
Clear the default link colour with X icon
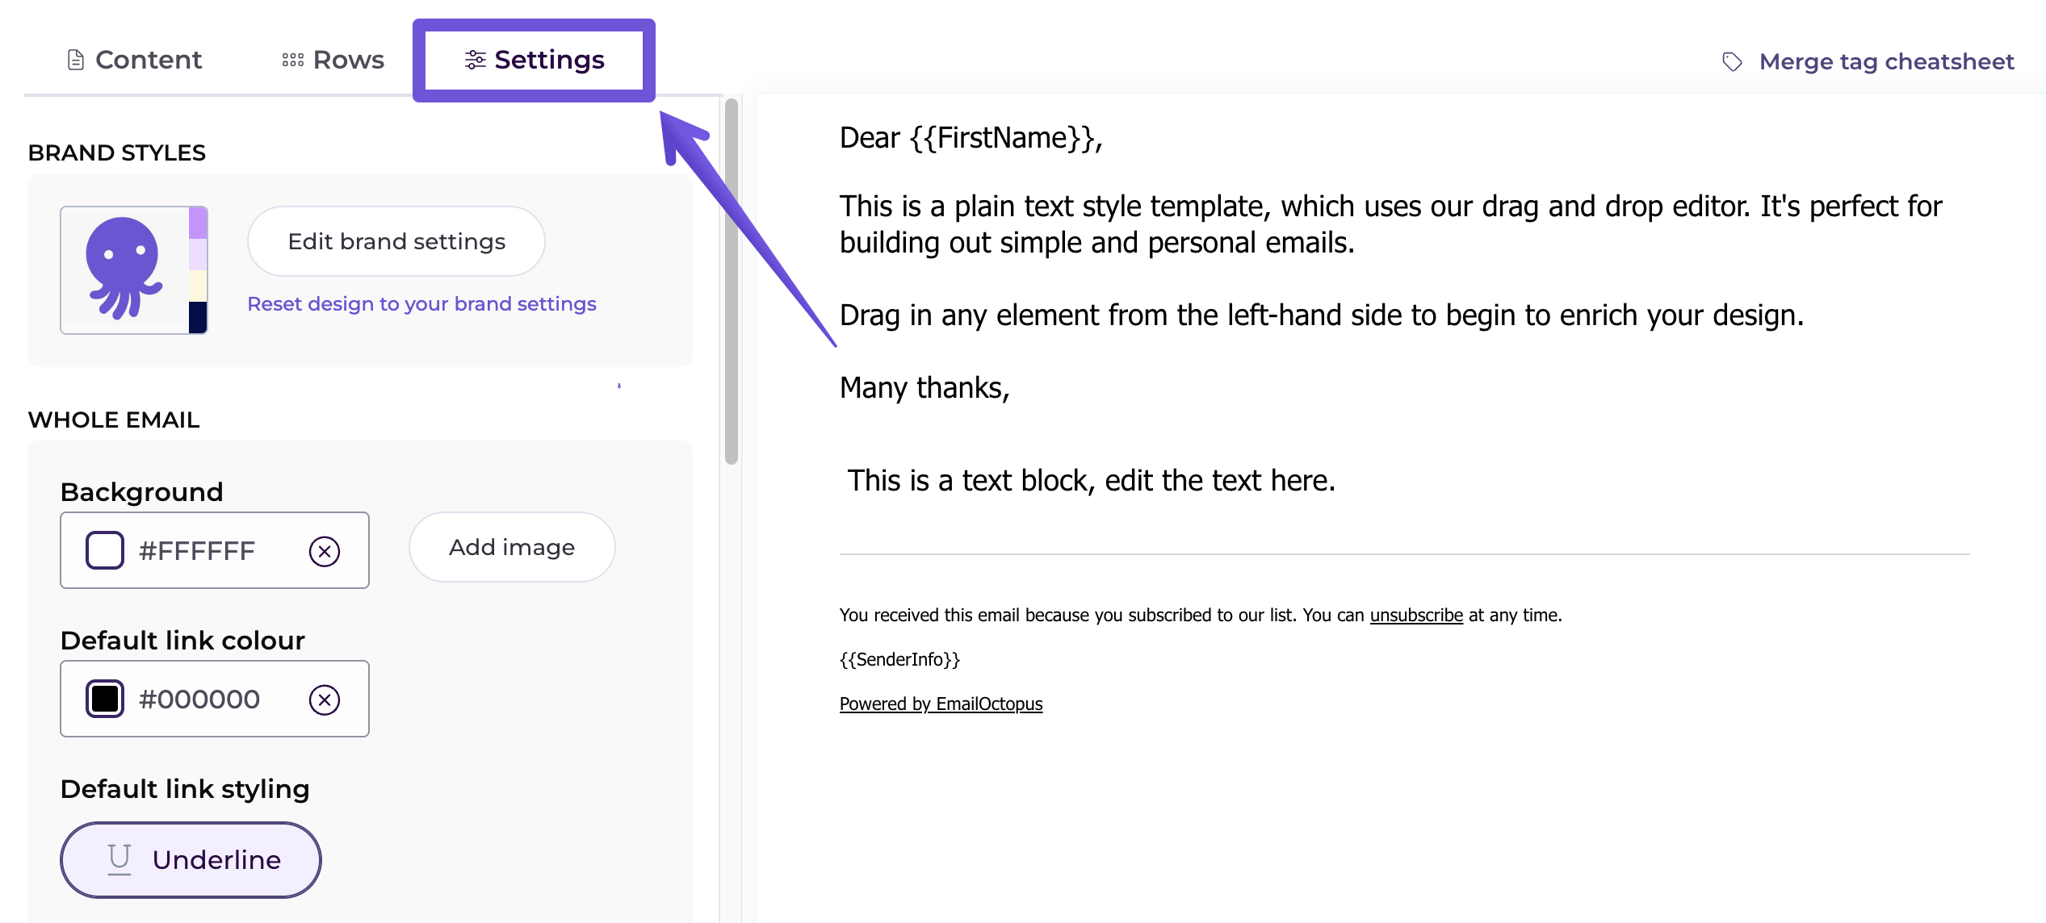[x=325, y=700]
